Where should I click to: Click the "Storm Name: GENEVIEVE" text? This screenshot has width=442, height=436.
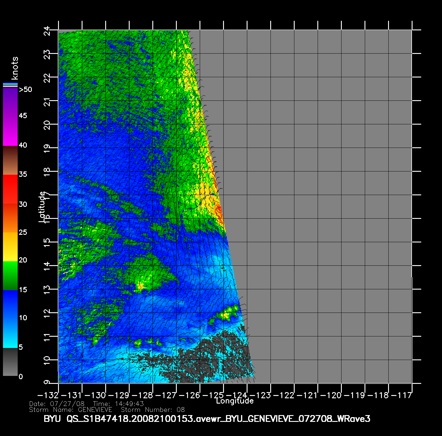coord(71,410)
